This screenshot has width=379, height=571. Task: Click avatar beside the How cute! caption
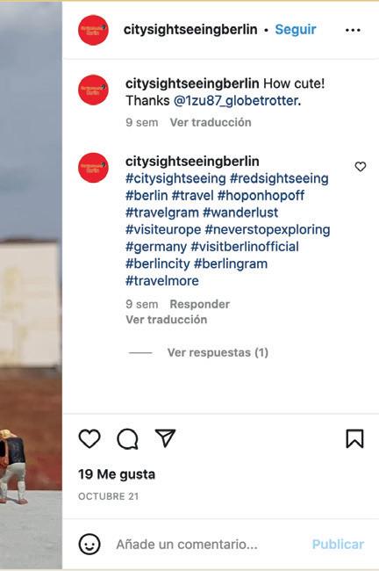[93, 90]
